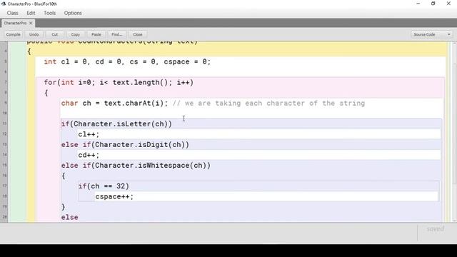
Task: Close the BlueJ editor window
Action: tap(448, 4)
